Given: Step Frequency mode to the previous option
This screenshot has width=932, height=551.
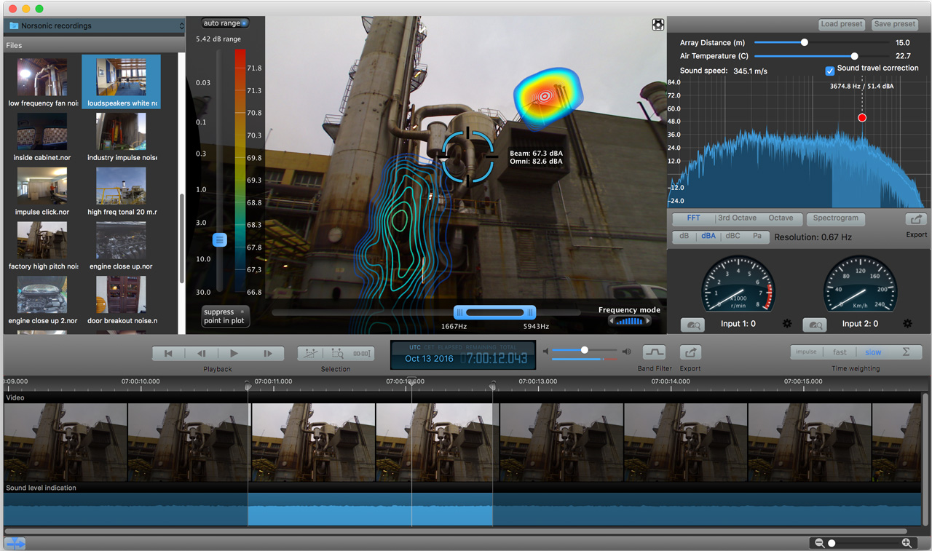Looking at the screenshot, I should coord(612,321).
